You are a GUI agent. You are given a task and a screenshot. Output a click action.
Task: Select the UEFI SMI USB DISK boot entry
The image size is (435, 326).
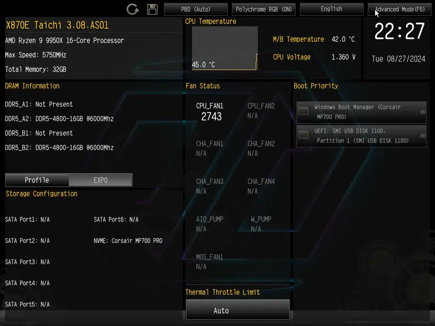(361, 136)
